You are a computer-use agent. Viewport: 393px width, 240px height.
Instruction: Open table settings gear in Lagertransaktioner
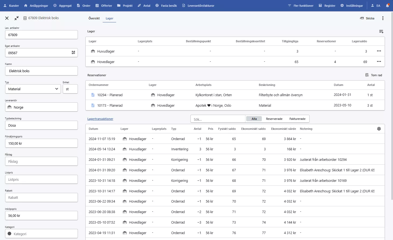click(379, 129)
